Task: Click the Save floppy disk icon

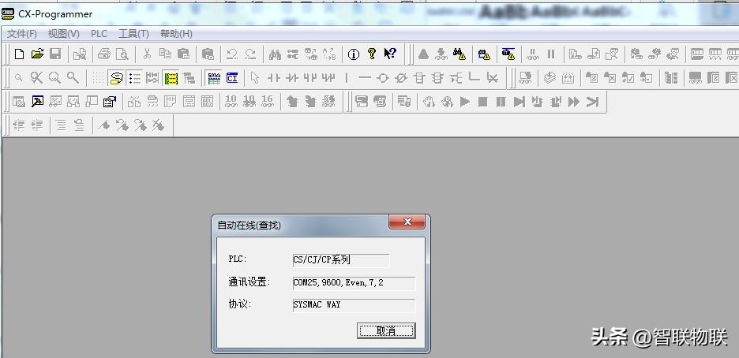Action: pos(55,54)
